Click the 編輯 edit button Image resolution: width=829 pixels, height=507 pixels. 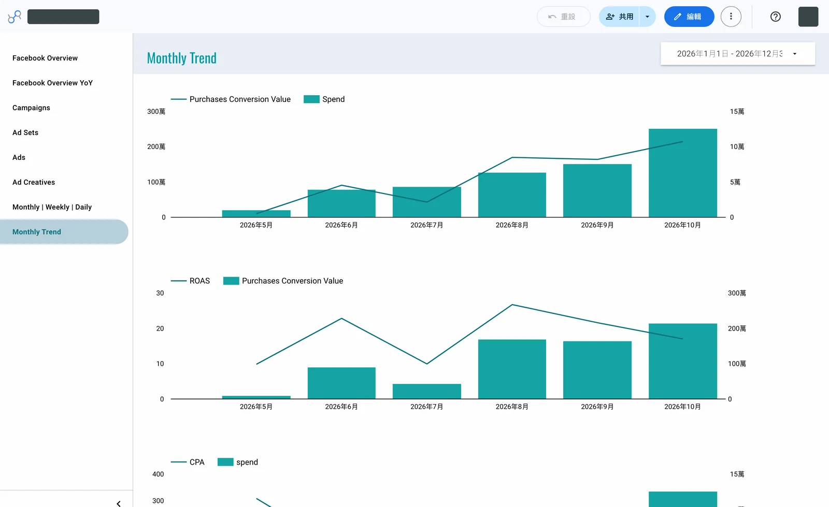click(689, 17)
